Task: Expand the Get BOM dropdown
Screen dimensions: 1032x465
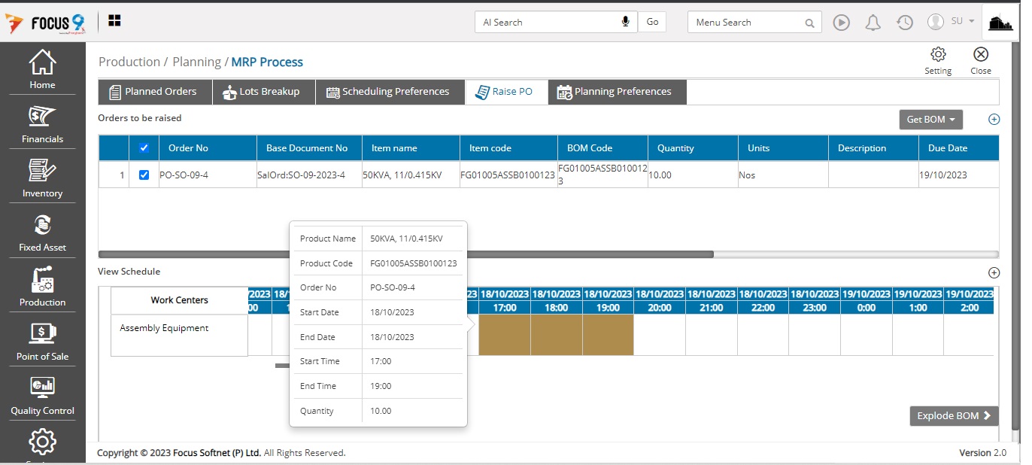Action: pos(930,120)
